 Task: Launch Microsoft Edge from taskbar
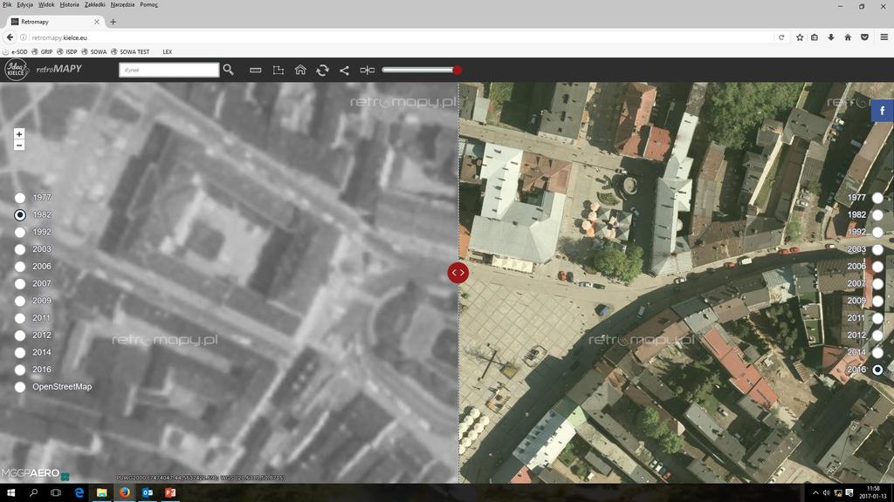click(79, 493)
